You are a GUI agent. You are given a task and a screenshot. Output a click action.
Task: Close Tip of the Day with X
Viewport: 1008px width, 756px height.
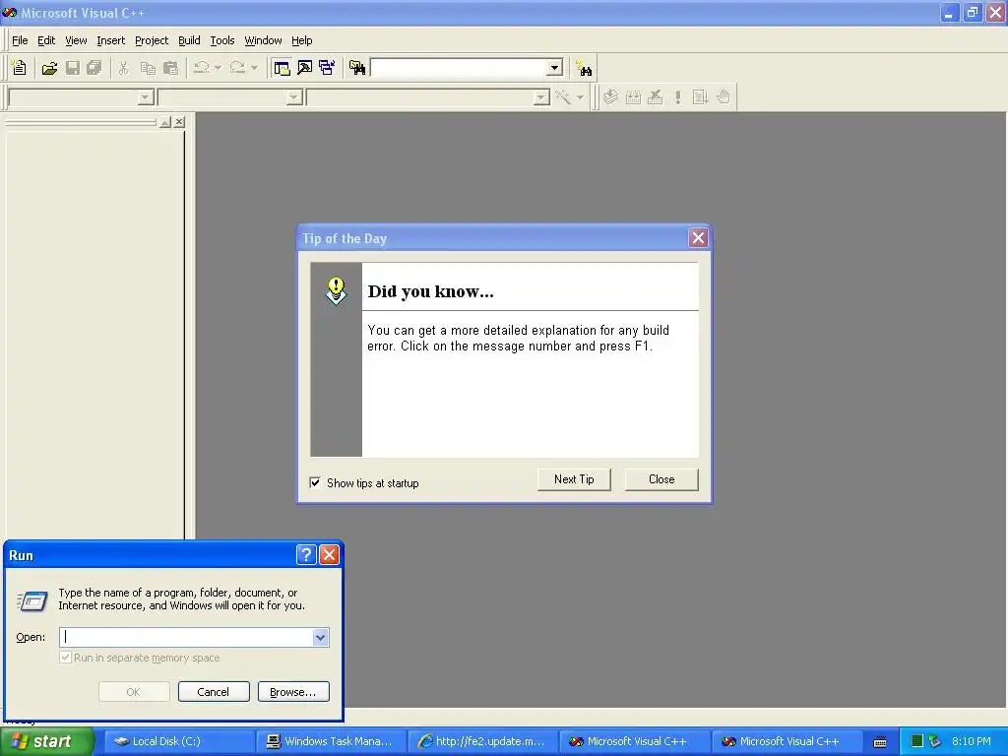(698, 238)
